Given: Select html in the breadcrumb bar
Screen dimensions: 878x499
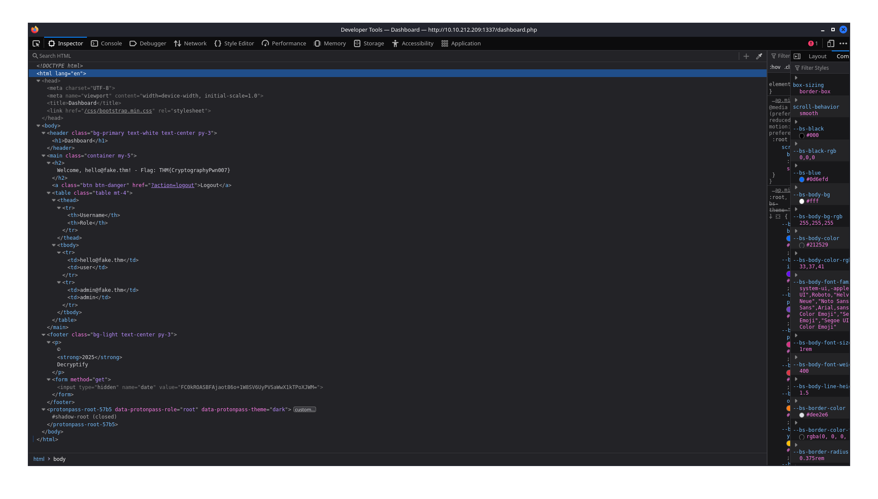Looking at the screenshot, I should [39, 459].
